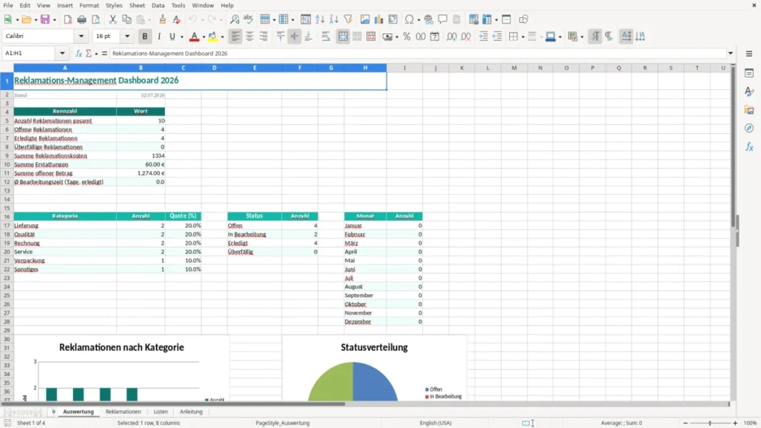This screenshot has width=761, height=428.
Task: Open the Data menu
Action: tap(158, 5)
